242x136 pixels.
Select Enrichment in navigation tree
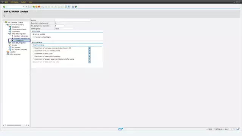16,31
